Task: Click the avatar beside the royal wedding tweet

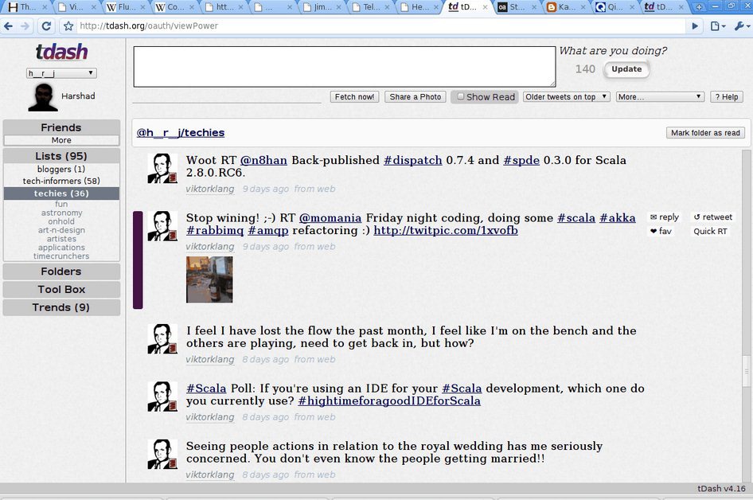Action: [162, 454]
